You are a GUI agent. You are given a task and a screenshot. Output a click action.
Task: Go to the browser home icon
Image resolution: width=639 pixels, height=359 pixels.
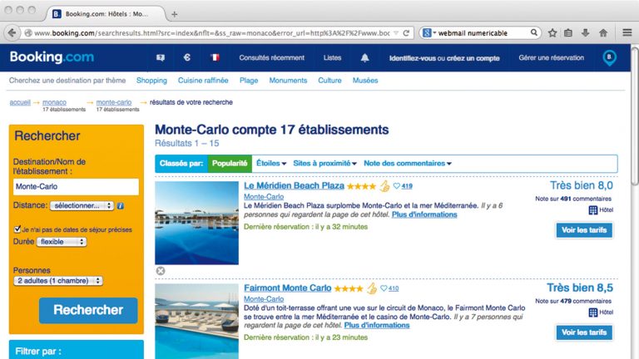click(x=603, y=33)
